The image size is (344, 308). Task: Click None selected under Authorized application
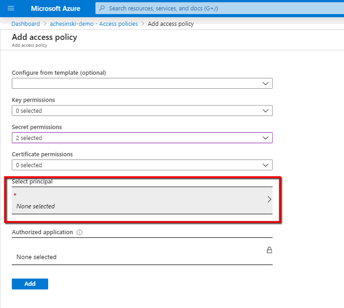(37, 257)
